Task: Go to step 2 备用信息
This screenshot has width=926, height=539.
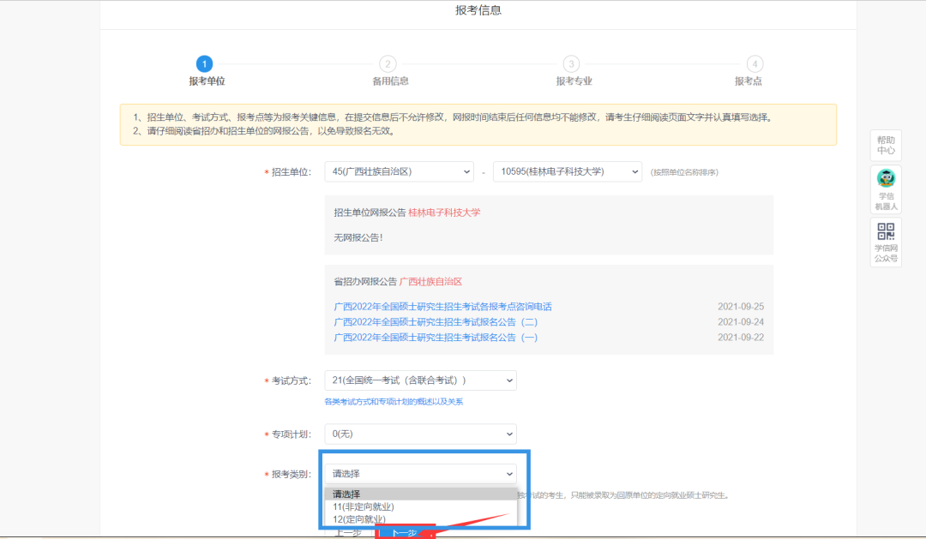Action: tap(388, 63)
